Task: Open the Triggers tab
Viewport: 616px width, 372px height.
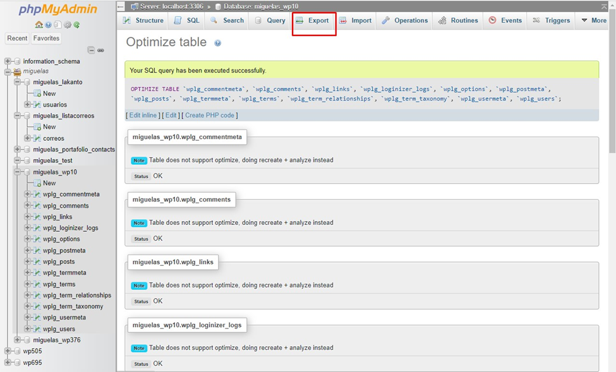Action: tap(551, 20)
